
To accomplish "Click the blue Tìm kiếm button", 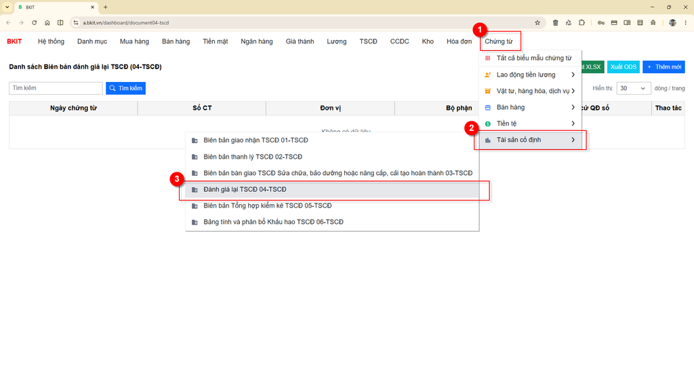I will pos(125,88).
